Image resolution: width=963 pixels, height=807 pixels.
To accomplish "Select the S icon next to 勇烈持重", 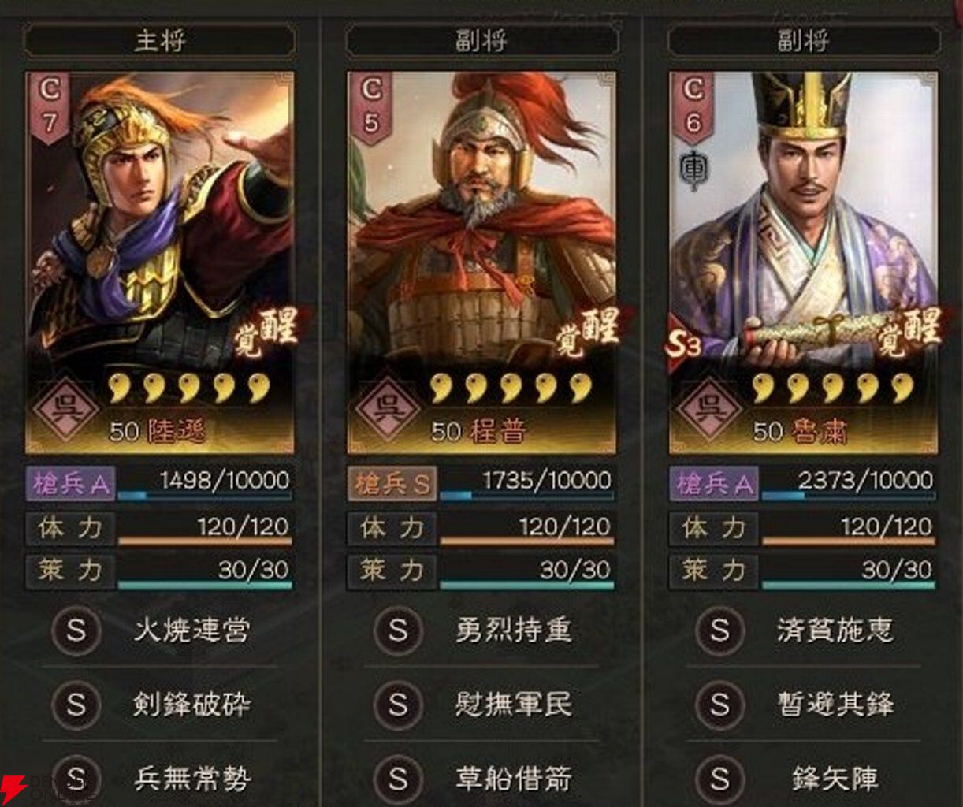I will (x=398, y=630).
